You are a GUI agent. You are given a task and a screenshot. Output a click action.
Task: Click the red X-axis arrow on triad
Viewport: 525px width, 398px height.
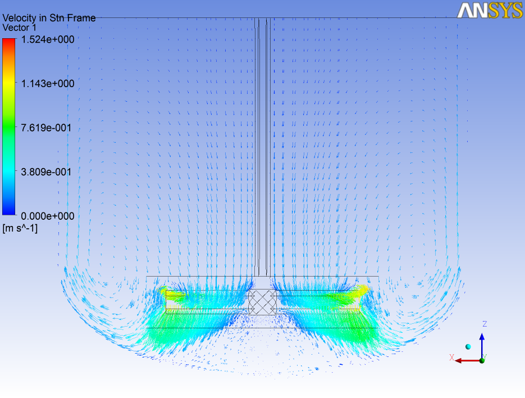(464, 360)
